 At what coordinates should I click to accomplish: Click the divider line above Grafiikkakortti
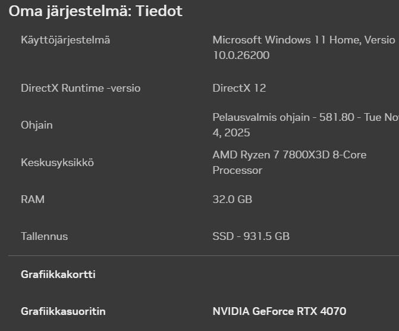point(202,256)
